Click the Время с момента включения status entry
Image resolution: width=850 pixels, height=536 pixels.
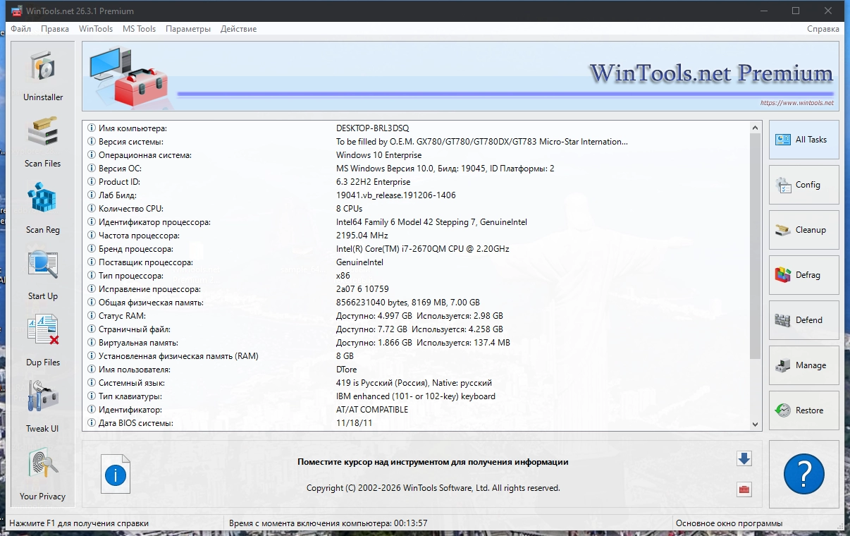tap(328, 523)
